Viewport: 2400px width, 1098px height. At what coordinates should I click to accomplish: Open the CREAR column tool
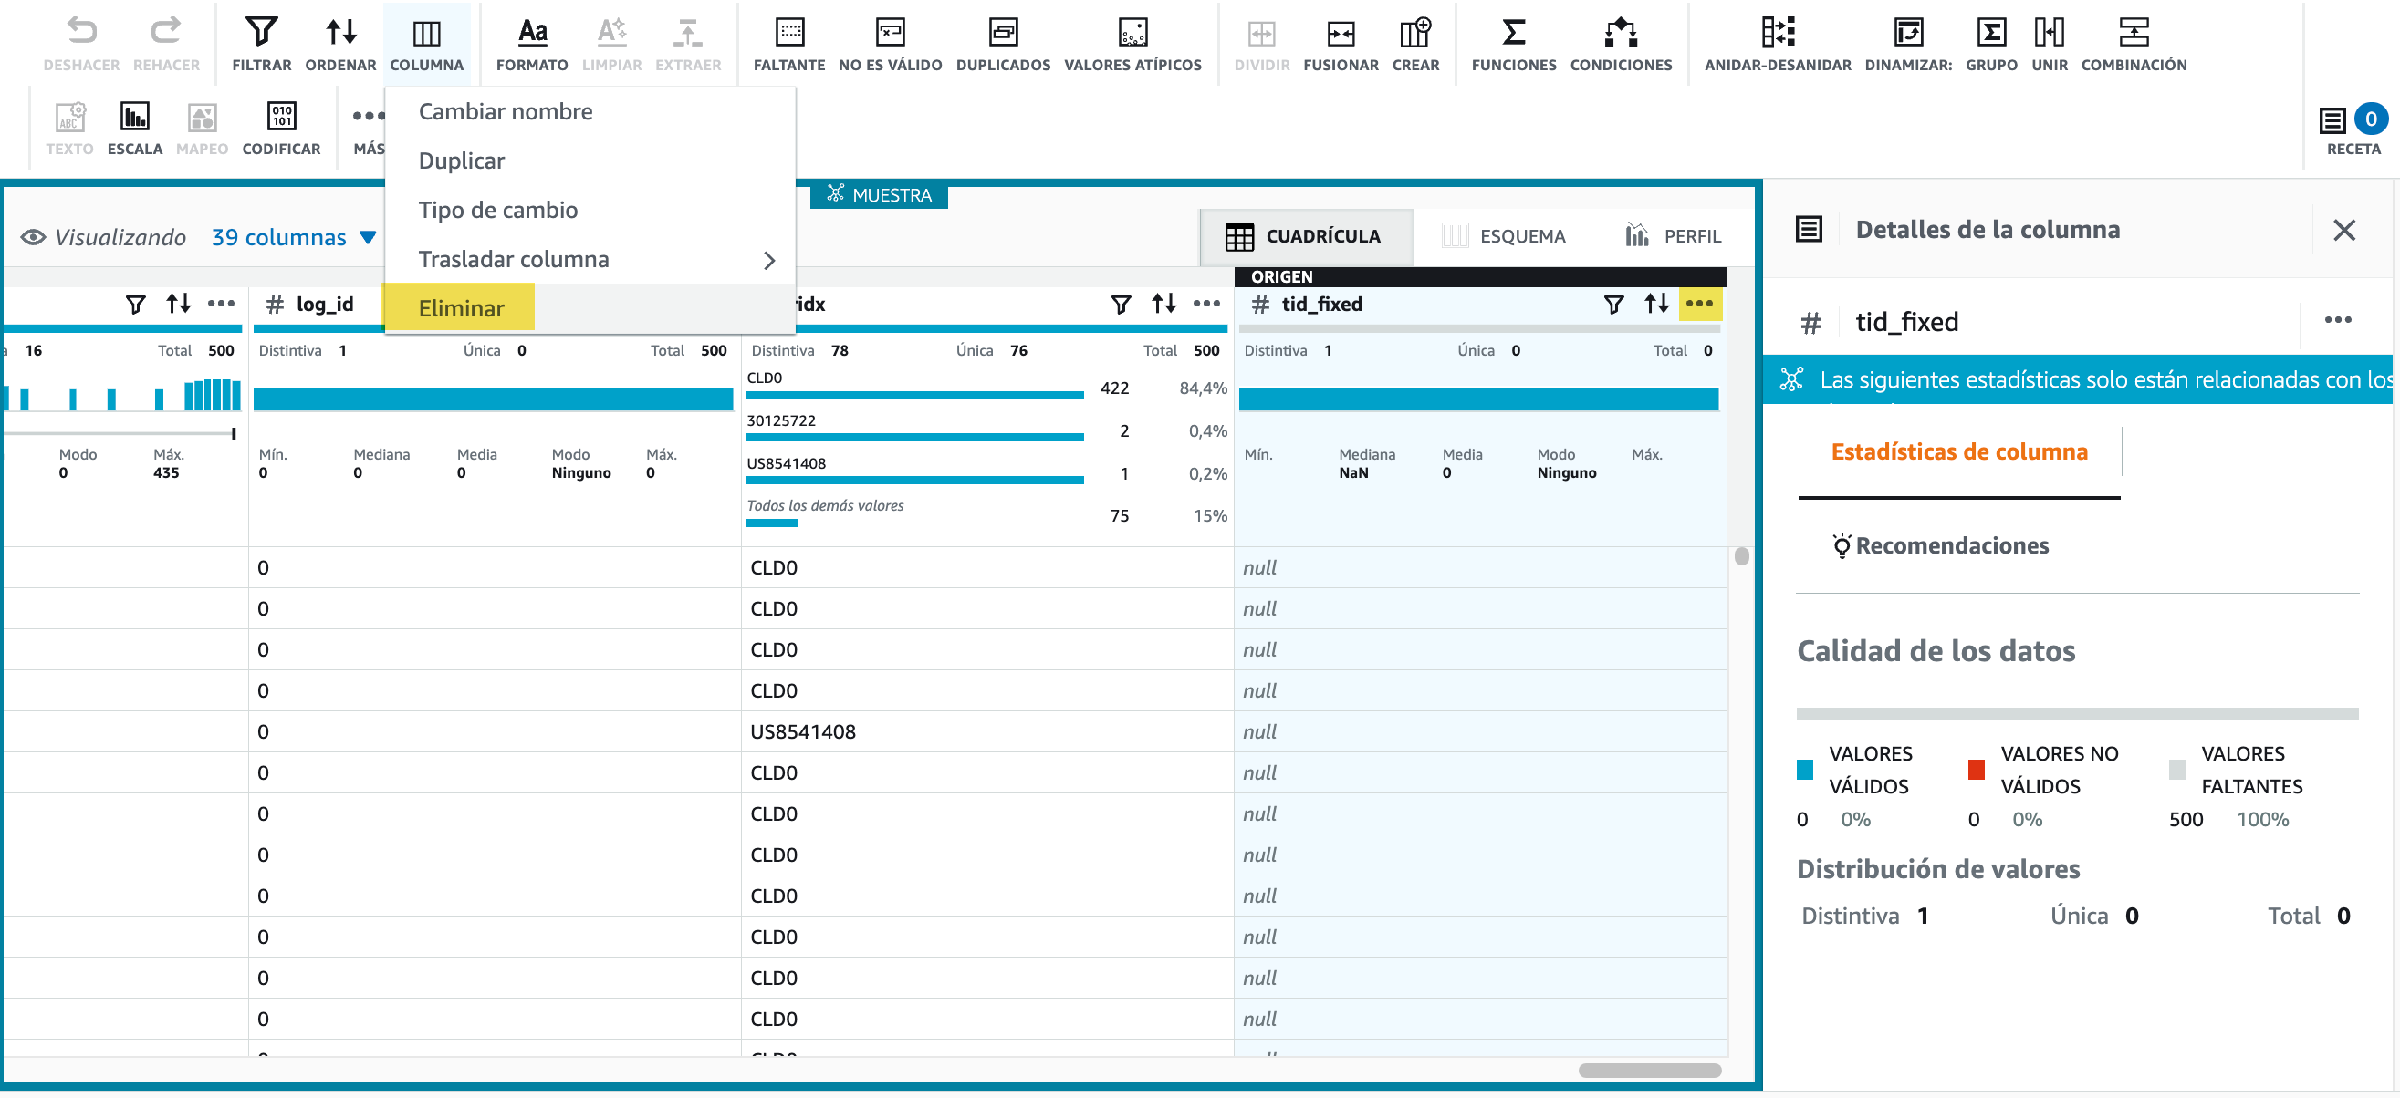coord(1415,43)
